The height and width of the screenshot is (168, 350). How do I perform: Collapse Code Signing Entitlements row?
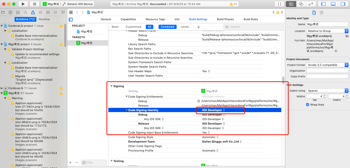tap(127, 97)
